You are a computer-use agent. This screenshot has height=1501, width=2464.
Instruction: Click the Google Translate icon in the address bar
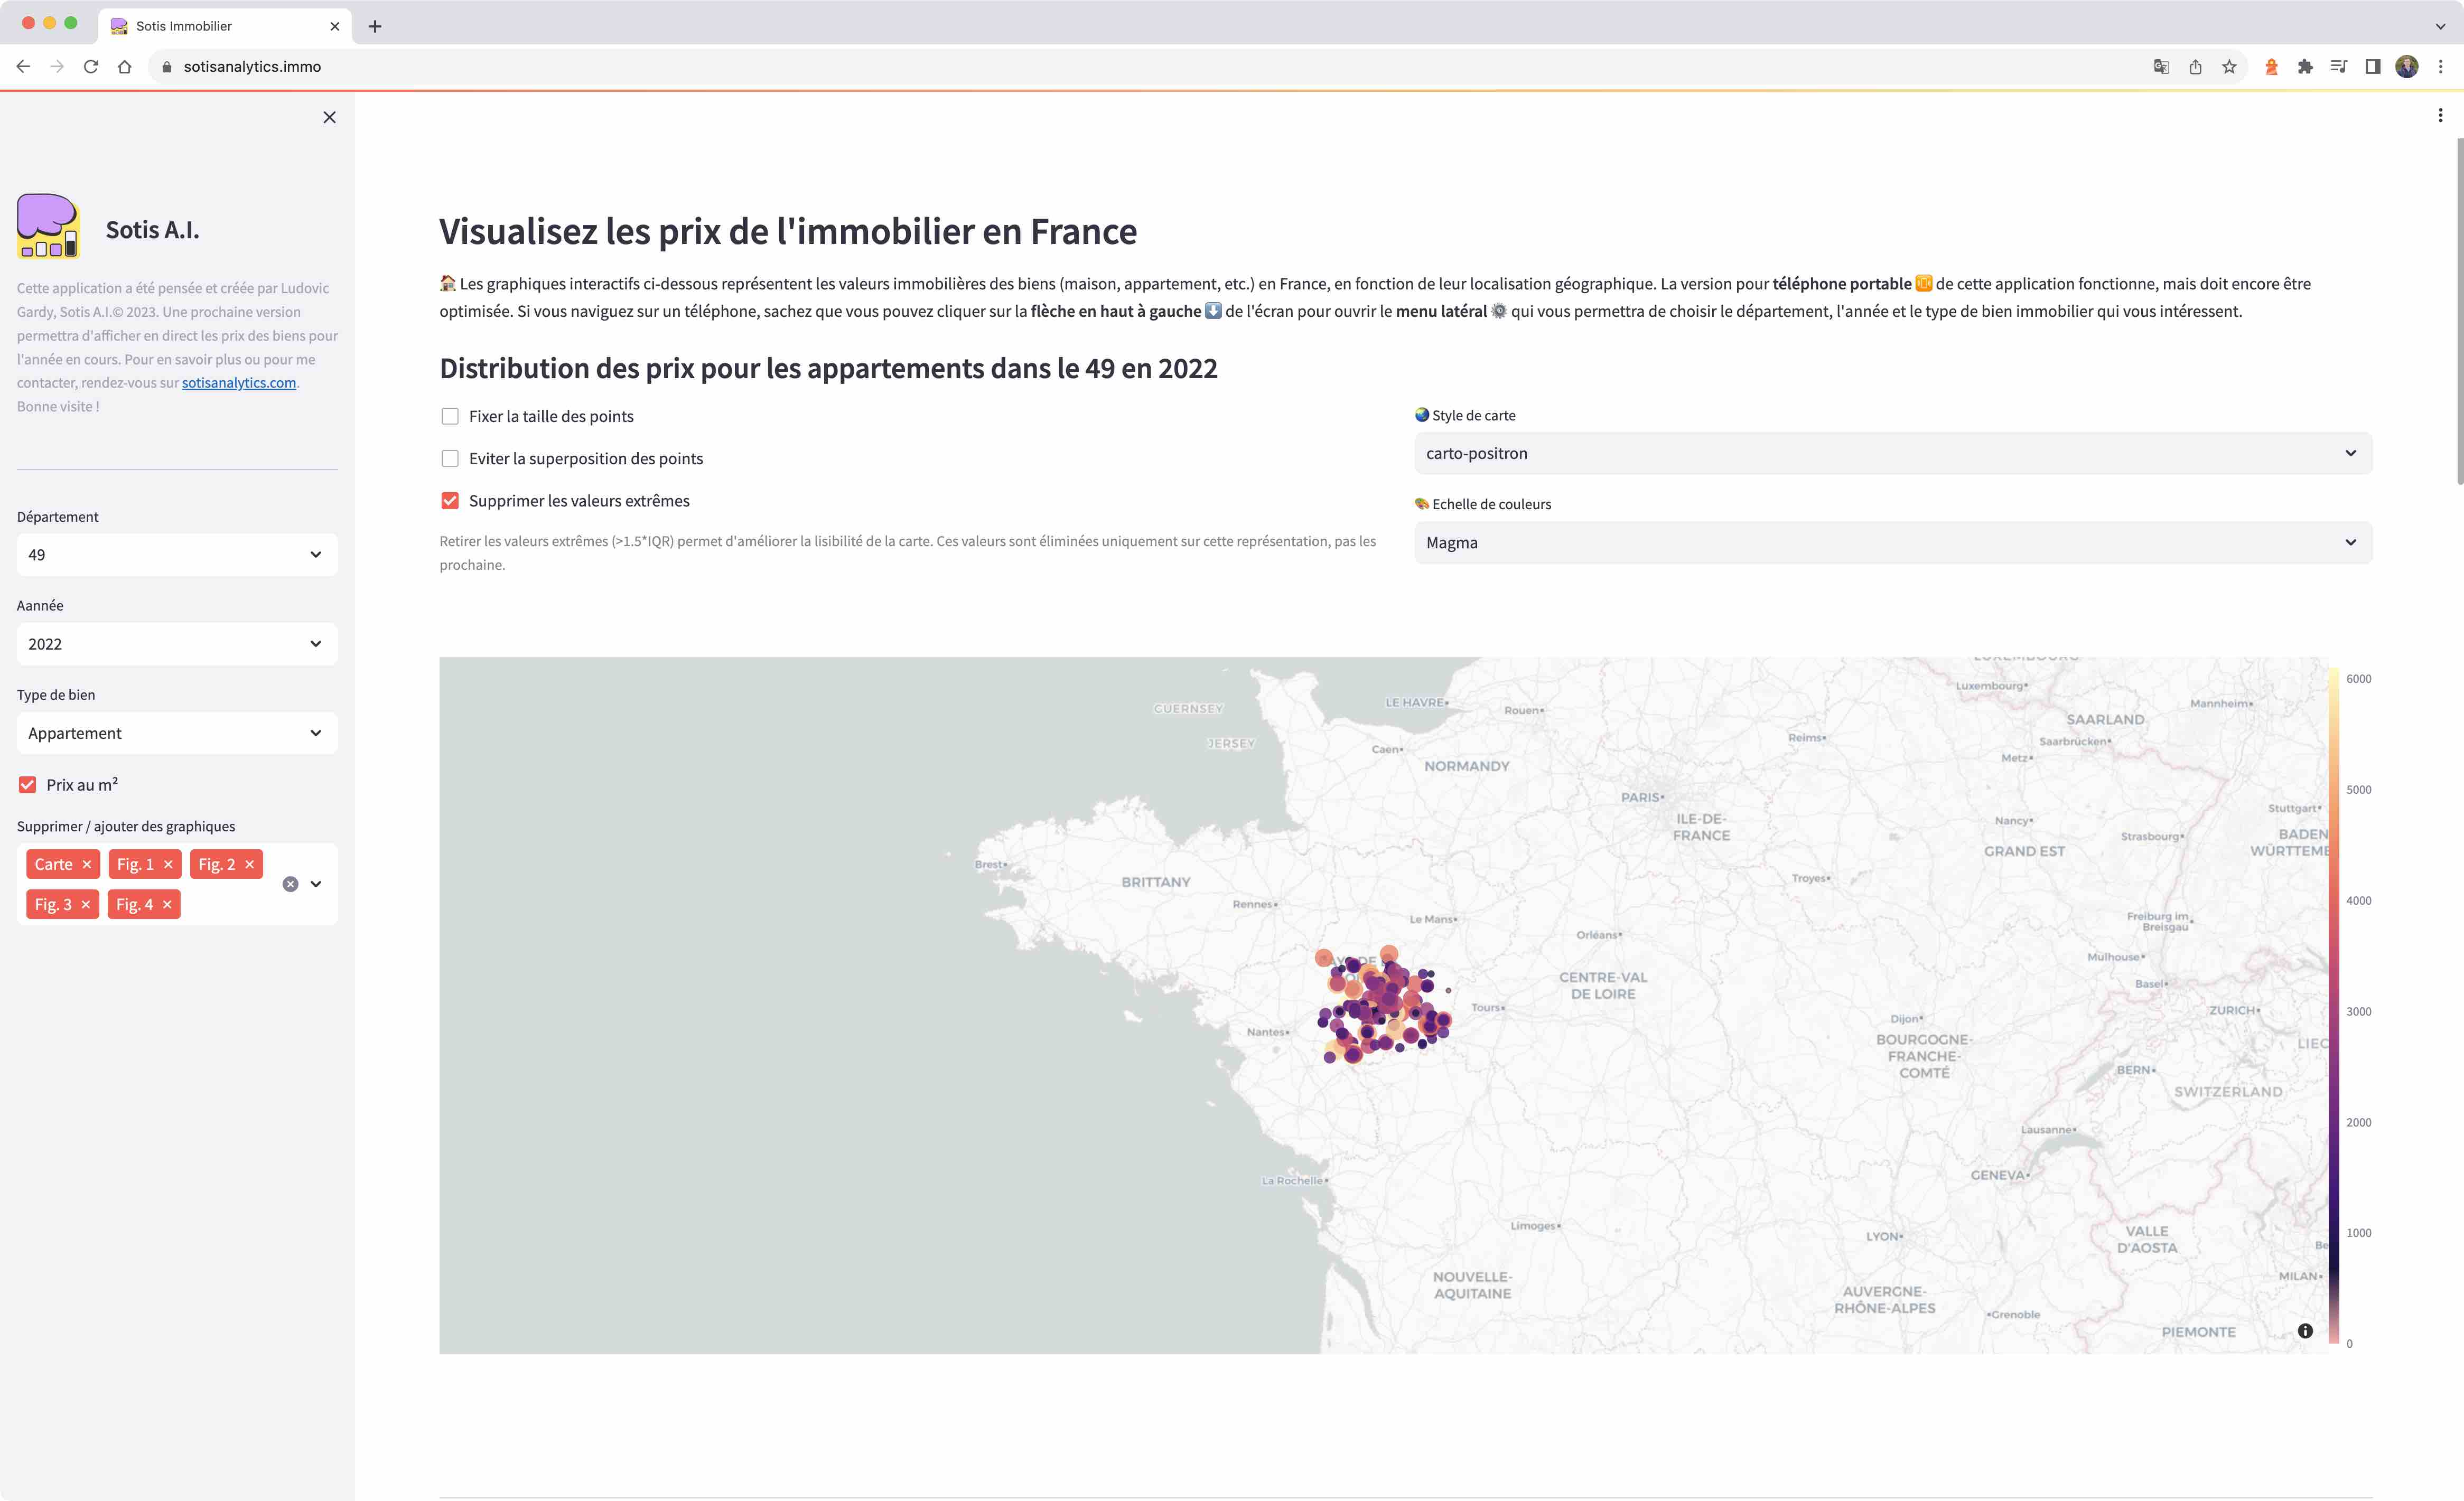click(2161, 66)
